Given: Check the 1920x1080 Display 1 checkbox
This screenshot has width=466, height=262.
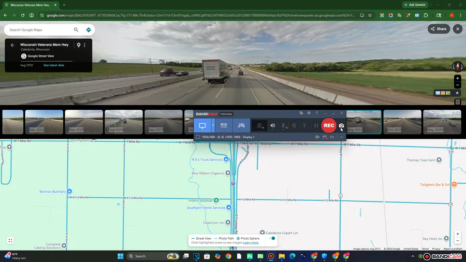Looking at the screenshot, I should pyautogui.click(x=198, y=137).
